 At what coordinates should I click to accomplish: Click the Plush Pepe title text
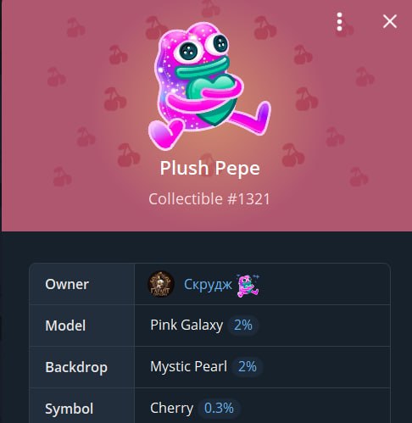coord(209,169)
